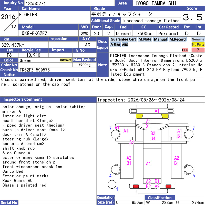This screenshot has height=205, width=205.
Task: Click the red question mark badge
Action: pyautogui.click(x=198, y=50)
